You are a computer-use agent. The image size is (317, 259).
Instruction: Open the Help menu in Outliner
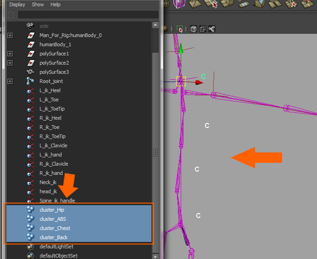pyautogui.click(x=55, y=4)
